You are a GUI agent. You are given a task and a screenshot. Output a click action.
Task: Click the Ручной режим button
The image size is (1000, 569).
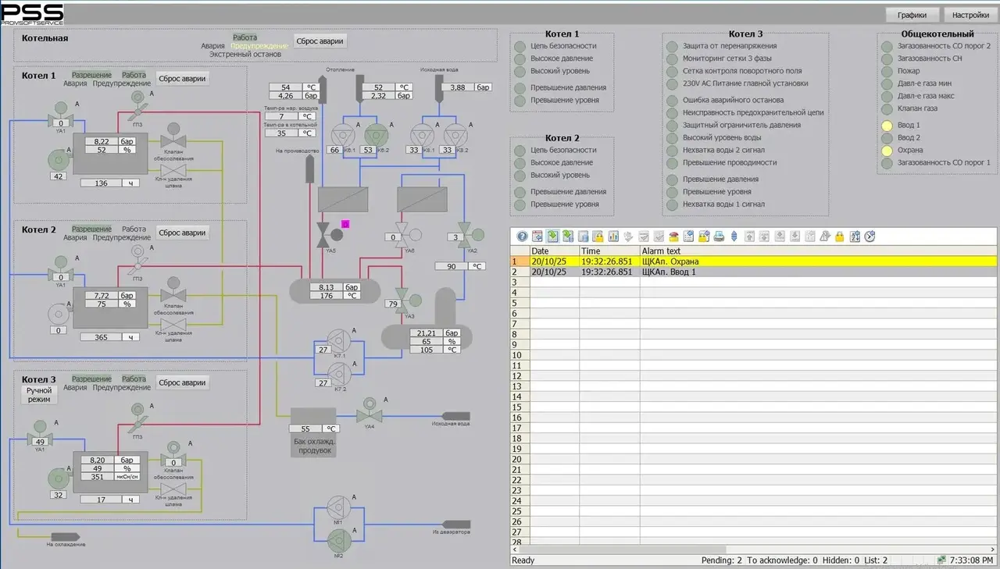pos(39,395)
